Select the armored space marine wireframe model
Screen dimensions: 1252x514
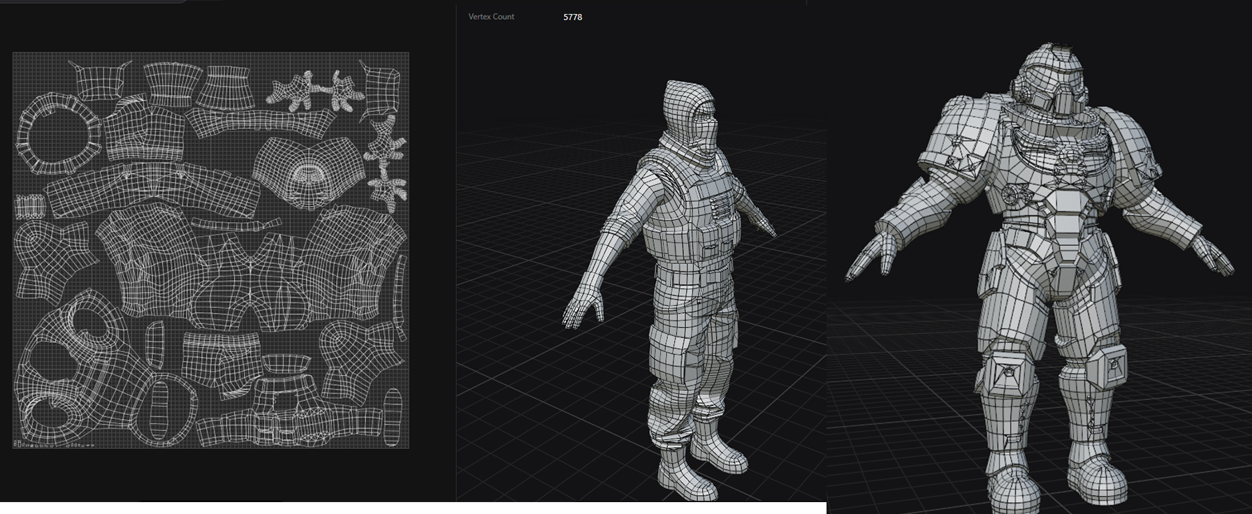pyautogui.click(x=1038, y=279)
